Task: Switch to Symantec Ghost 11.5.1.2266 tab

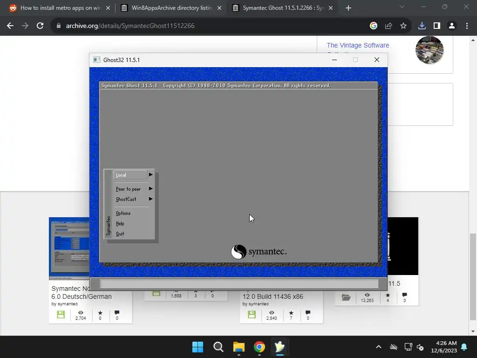Action: (283, 8)
